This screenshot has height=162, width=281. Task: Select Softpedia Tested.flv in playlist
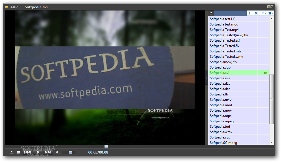[238, 46]
